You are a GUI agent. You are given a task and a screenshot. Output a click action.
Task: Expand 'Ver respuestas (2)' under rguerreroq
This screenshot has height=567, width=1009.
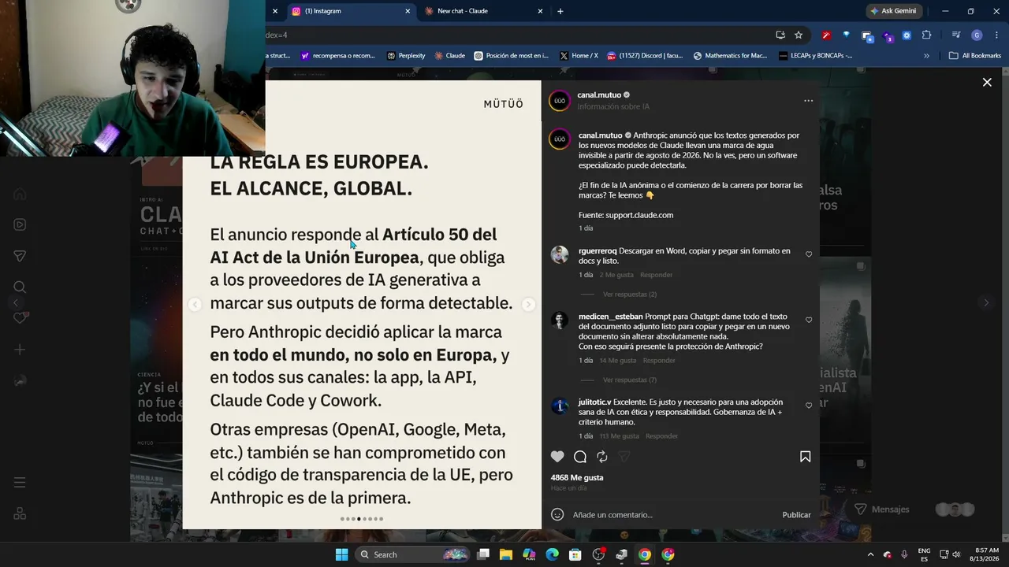tap(630, 295)
